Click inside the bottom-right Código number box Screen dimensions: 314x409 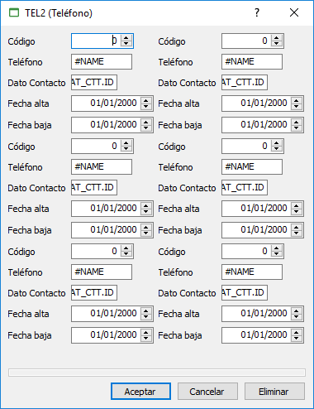pos(246,251)
